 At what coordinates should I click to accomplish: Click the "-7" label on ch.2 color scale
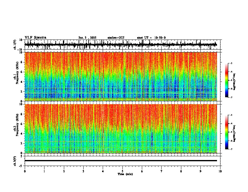pyautogui.click(x=231, y=149)
